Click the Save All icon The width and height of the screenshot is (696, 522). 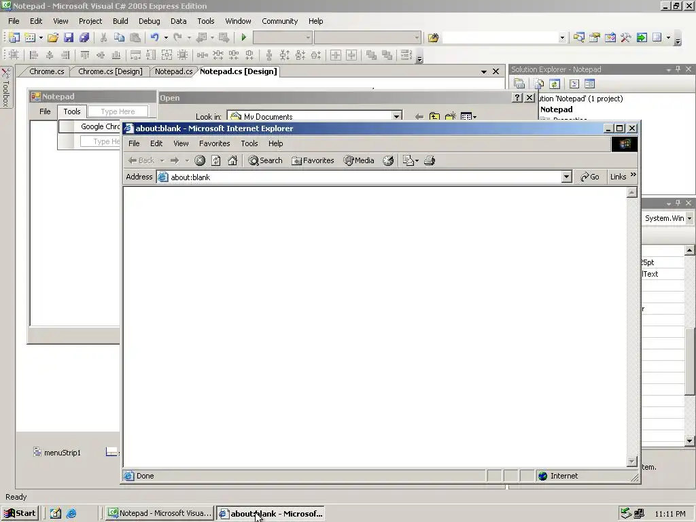click(84, 37)
